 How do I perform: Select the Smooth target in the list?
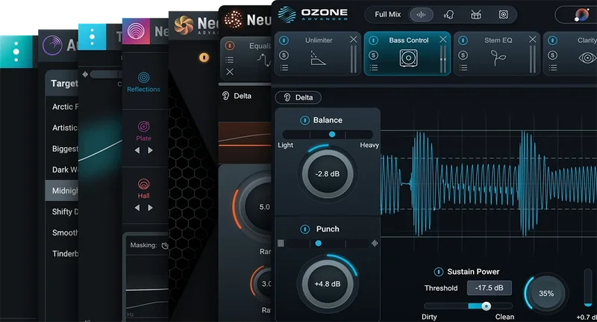pos(62,232)
